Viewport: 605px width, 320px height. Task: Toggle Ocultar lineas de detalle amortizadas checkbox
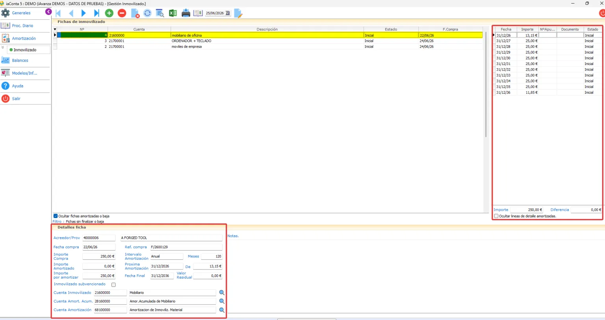click(x=496, y=216)
